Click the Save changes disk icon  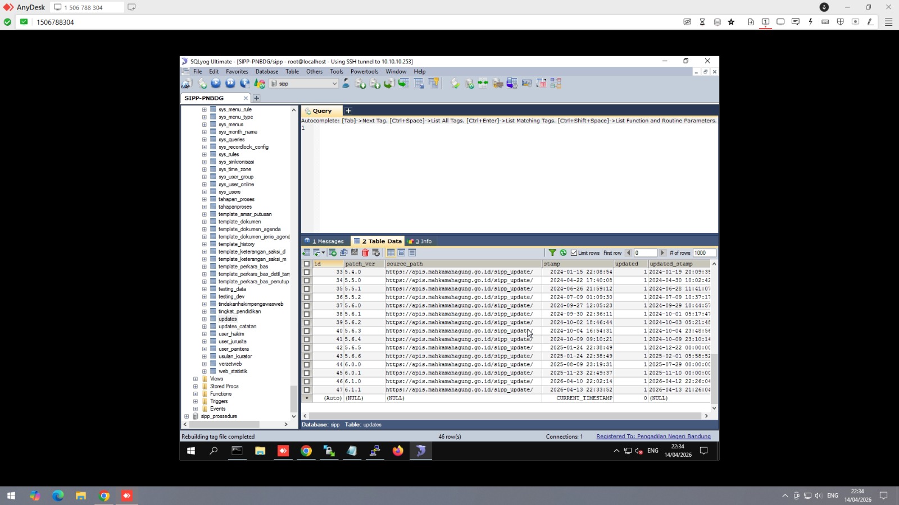coord(355,253)
